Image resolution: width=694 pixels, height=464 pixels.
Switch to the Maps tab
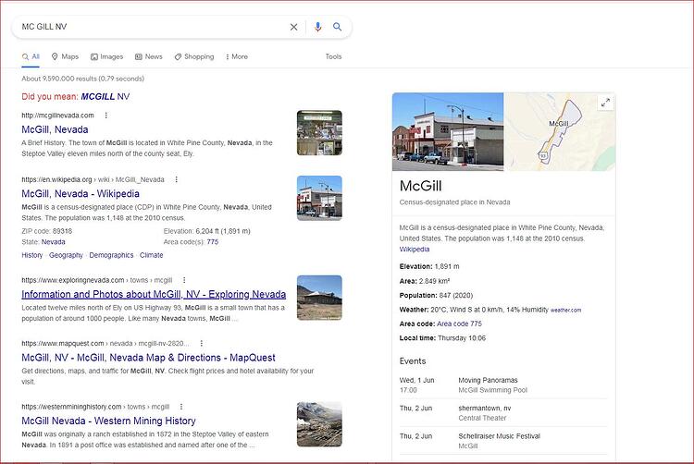65,56
